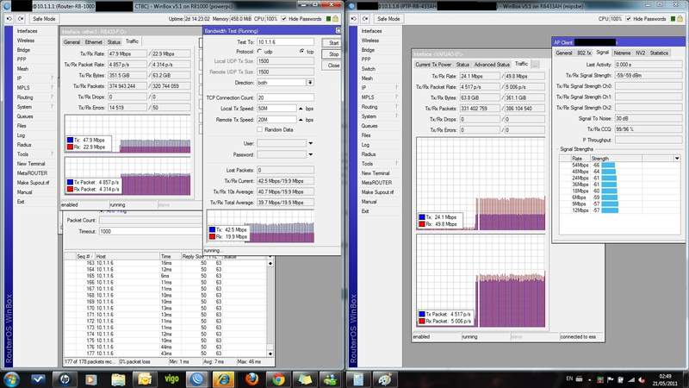Open mail folder icon in taskbar
This screenshot has width=689, height=388.
coord(145,379)
